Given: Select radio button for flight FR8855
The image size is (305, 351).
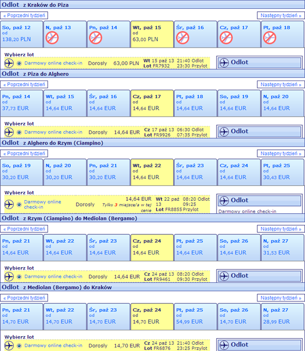Looking at the screenshot, I should click(19, 204).
